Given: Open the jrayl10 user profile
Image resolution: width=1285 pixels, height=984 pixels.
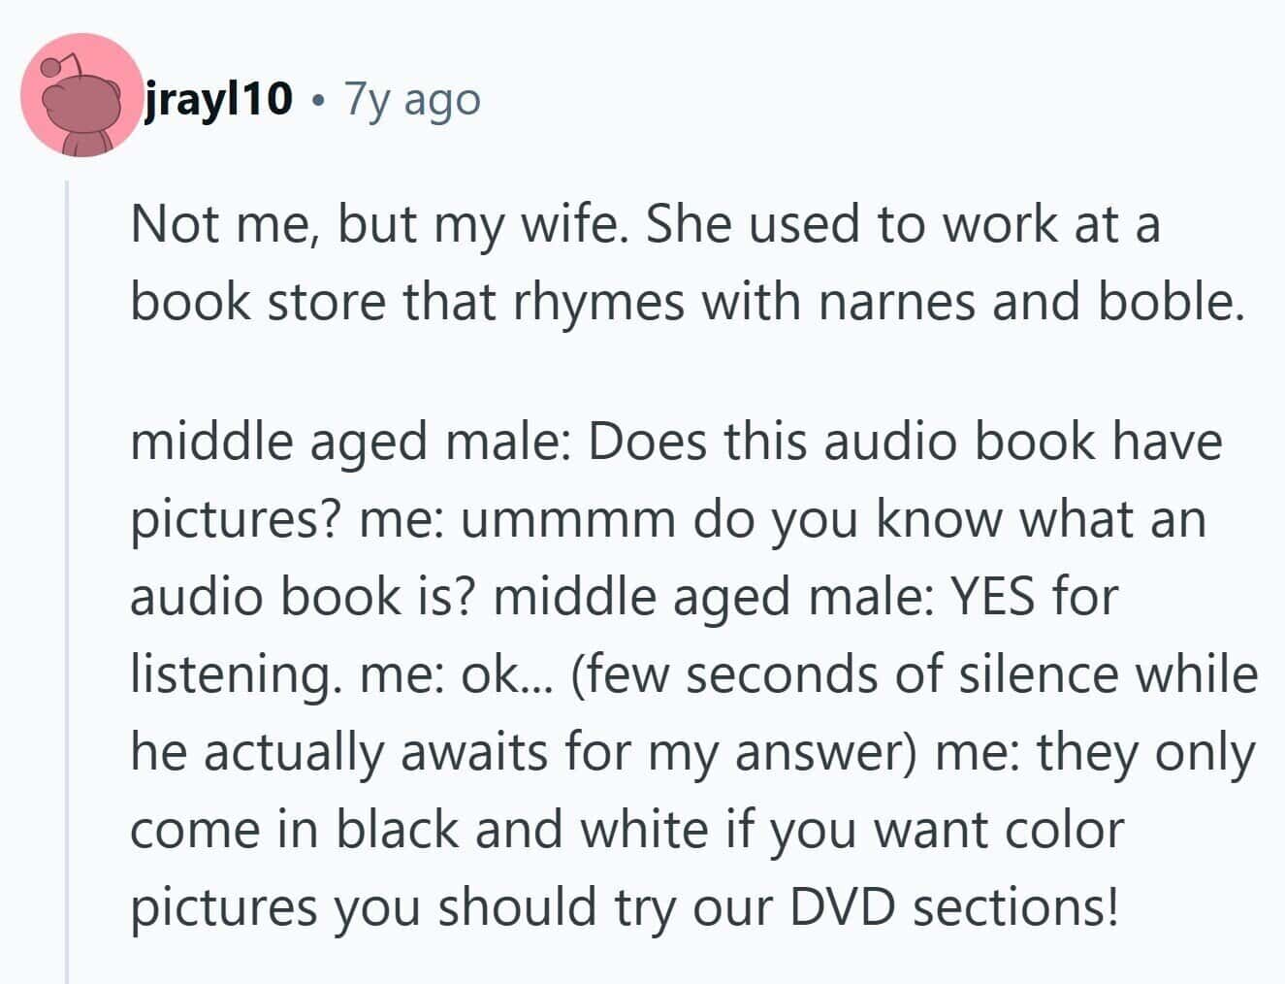Looking at the screenshot, I should pyautogui.click(x=218, y=98).
